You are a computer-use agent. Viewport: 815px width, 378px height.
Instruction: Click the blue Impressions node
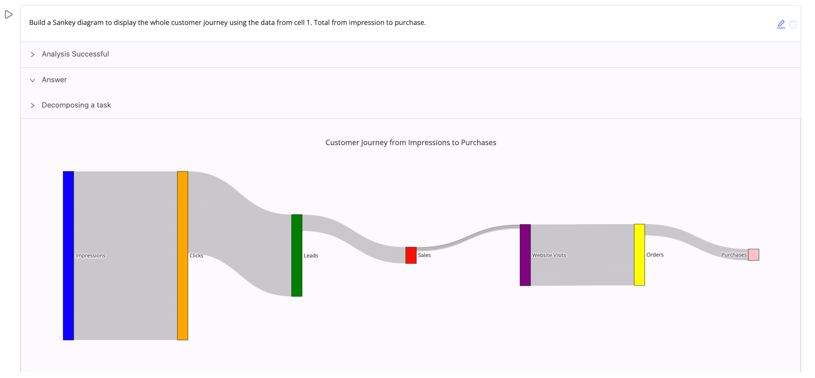pos(68,255)
